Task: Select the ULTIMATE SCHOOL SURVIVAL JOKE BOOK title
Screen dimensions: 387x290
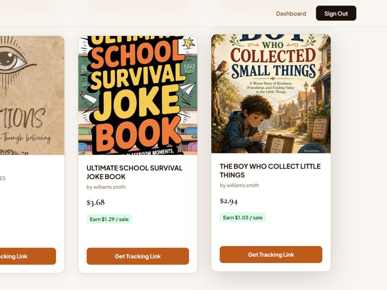Action: click(x=135, y=172)
